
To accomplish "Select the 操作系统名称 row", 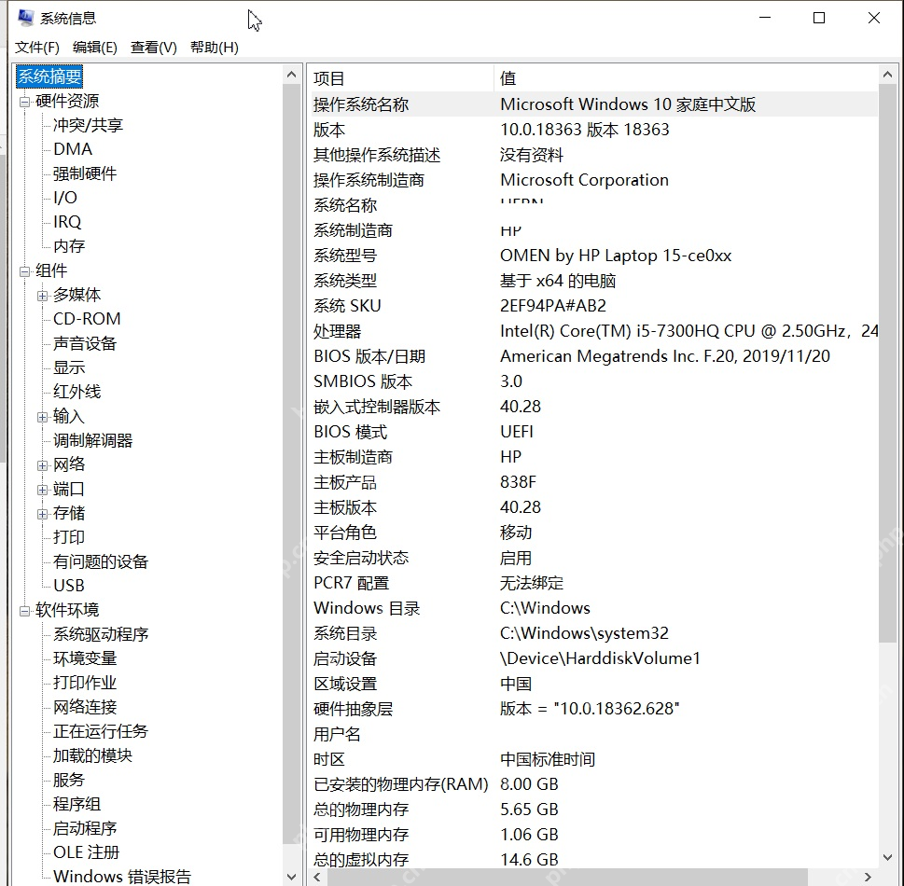I will tap(594, 104).
